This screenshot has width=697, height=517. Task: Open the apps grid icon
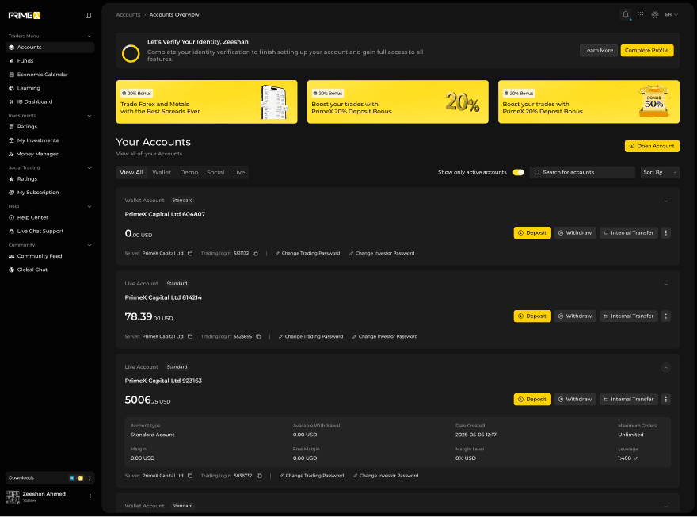pos(640,15)
